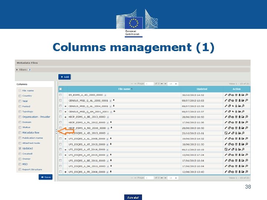Click info icon beside LFS_ESQRS_A_FR_2004_0000
The image size is (267, 200).
pyautogui.click(x=108, y=172)
